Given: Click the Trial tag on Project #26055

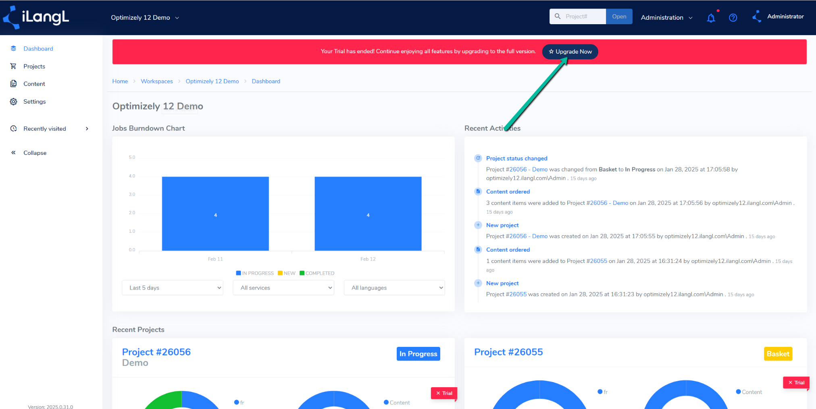Looking at the screenshot, I should pyautogui.click(x=796, y=382).
